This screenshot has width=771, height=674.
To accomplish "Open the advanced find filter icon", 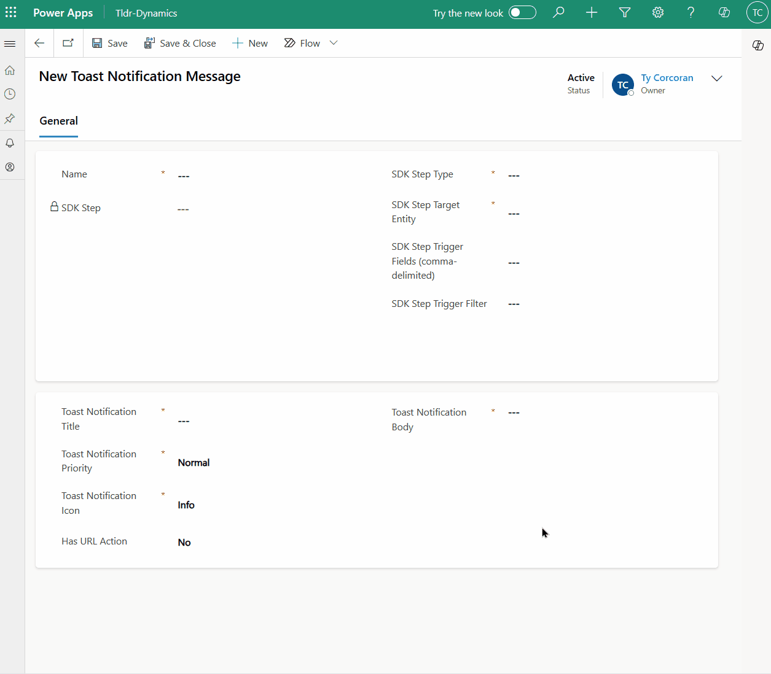I will pos(625,13).
